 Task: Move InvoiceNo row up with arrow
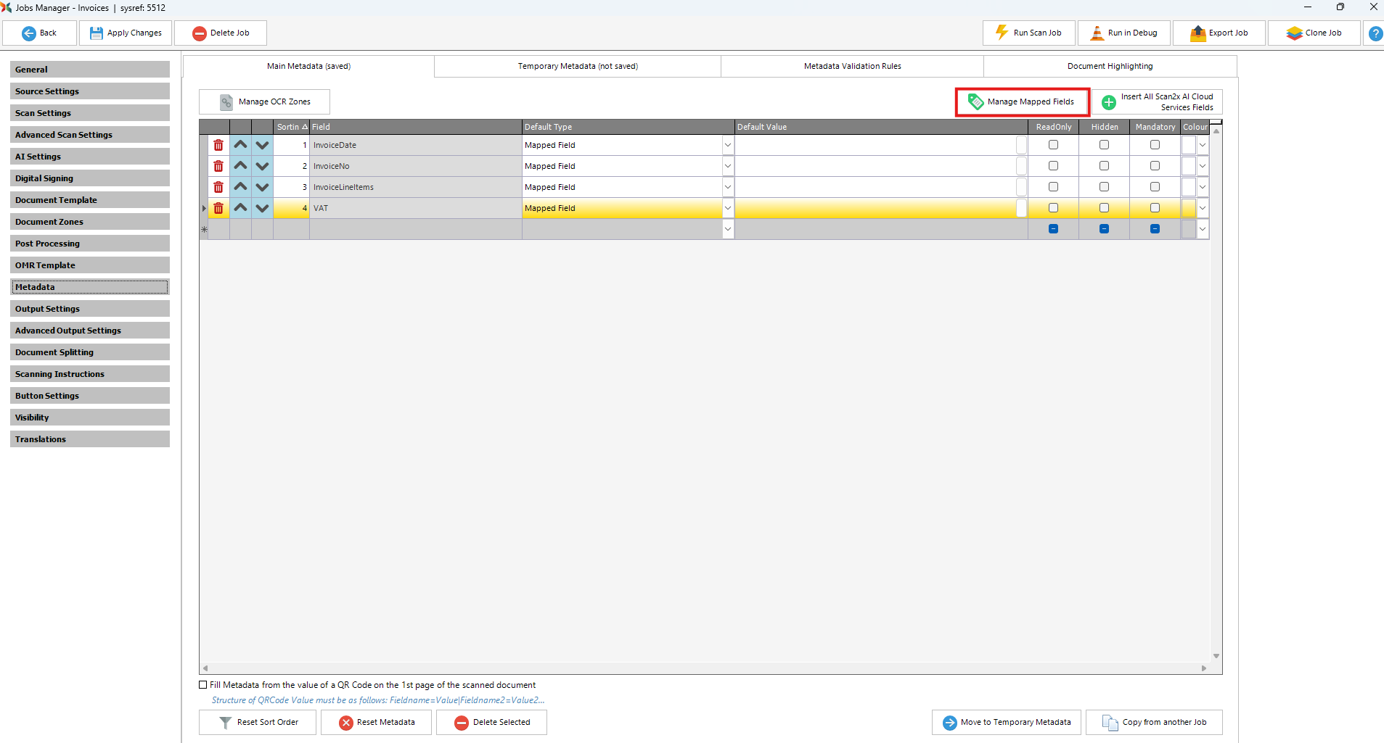240,166
